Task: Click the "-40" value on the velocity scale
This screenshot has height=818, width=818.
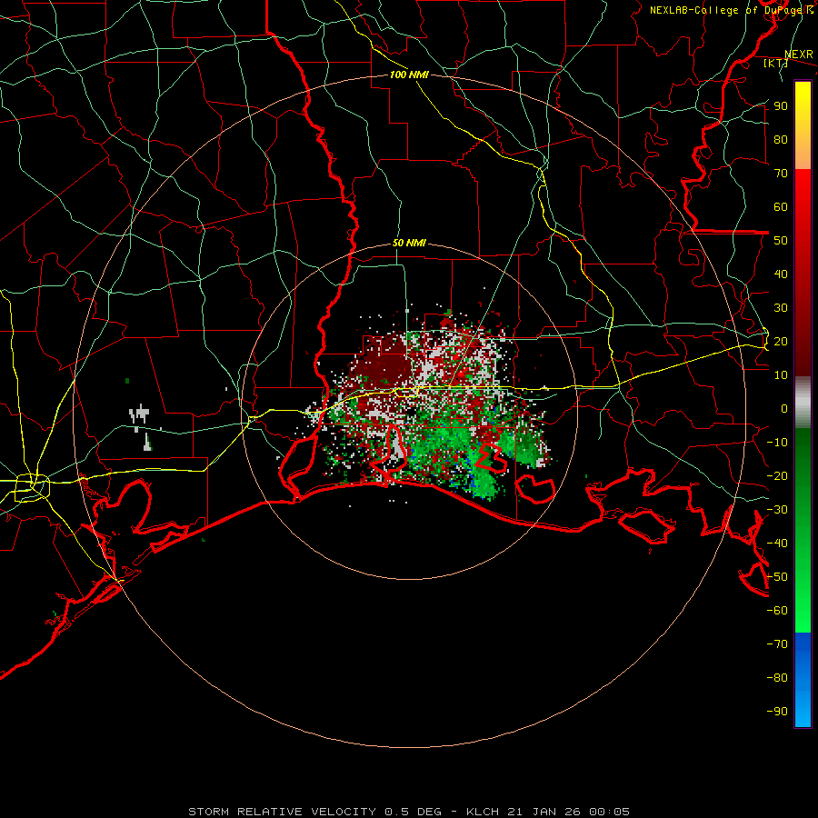Action: (x=777, y=544)
